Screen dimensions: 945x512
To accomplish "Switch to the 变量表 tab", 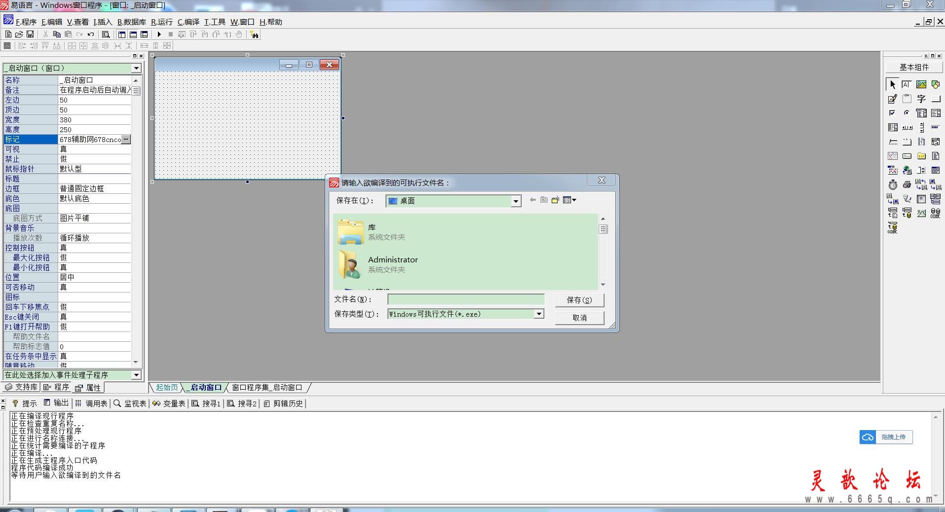I will (169, 403).
